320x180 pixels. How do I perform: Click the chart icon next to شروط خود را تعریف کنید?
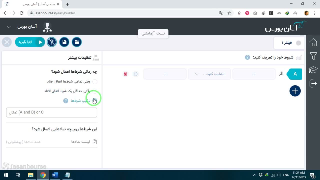[299, 57]
